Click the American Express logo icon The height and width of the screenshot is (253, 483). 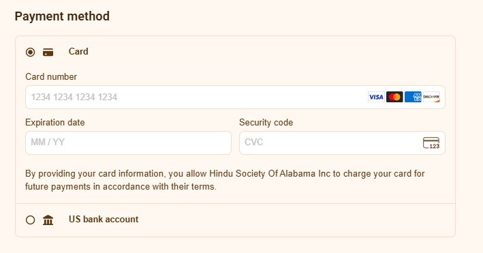[413, 97]
